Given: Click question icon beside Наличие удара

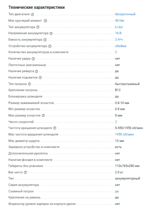Looking at the screenshot, I should point(33,59).
